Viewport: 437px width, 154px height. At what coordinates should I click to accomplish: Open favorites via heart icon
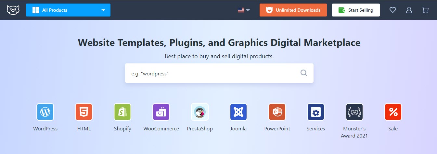[x=393, y=10]
